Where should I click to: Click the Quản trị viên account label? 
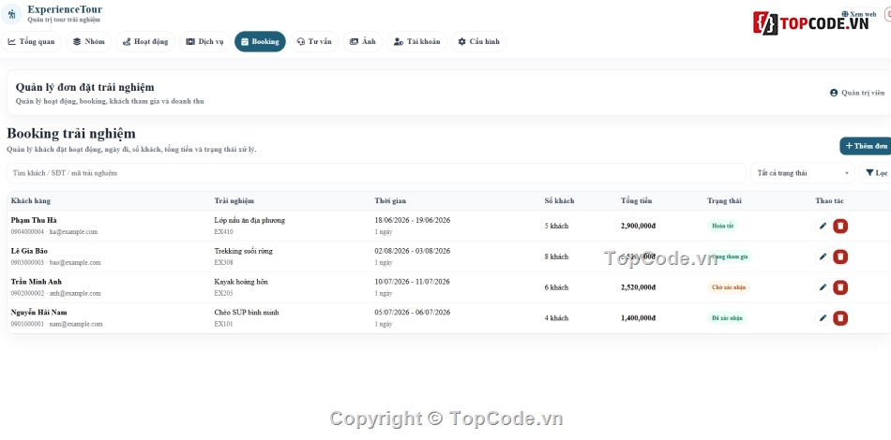(857, 93)
